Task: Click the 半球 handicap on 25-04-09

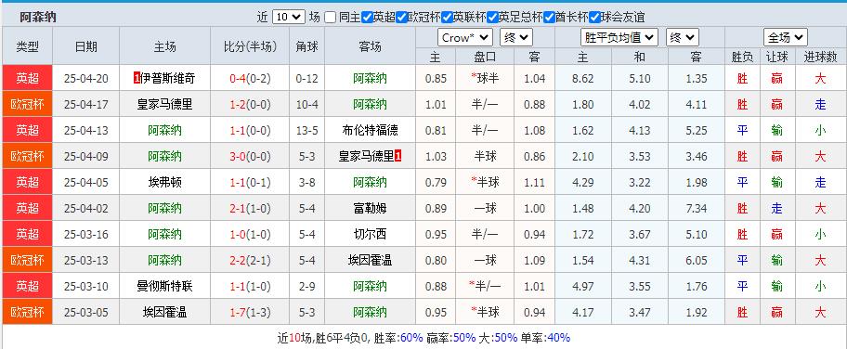Action: click(485, 156)
